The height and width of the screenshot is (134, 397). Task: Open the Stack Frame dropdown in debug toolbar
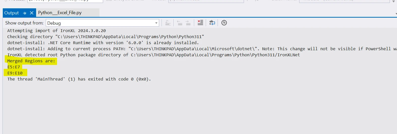[x=344, y=1]
